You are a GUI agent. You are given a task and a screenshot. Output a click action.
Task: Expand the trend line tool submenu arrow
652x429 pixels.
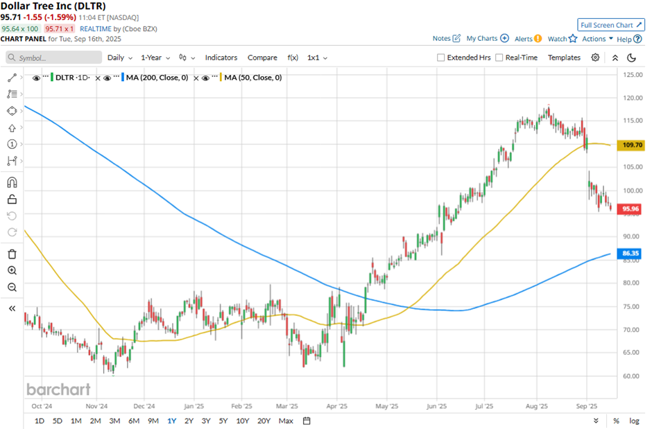tap(22, 78)
